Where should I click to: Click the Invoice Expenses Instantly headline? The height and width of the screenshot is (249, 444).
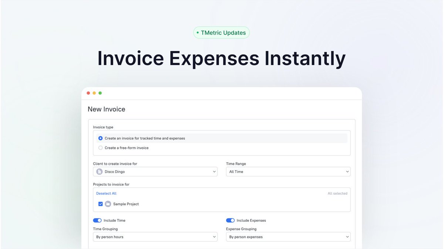(x=221, y=58)
